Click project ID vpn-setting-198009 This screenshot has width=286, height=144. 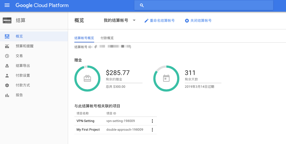pyautogui.click(x=120, y=121)
